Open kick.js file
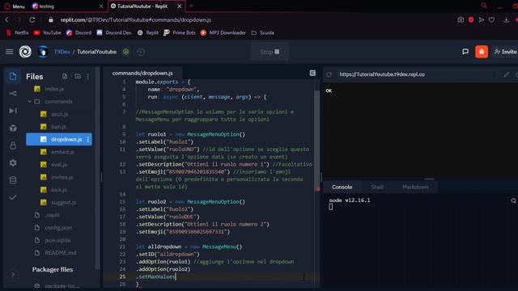 tap(59, 190)
